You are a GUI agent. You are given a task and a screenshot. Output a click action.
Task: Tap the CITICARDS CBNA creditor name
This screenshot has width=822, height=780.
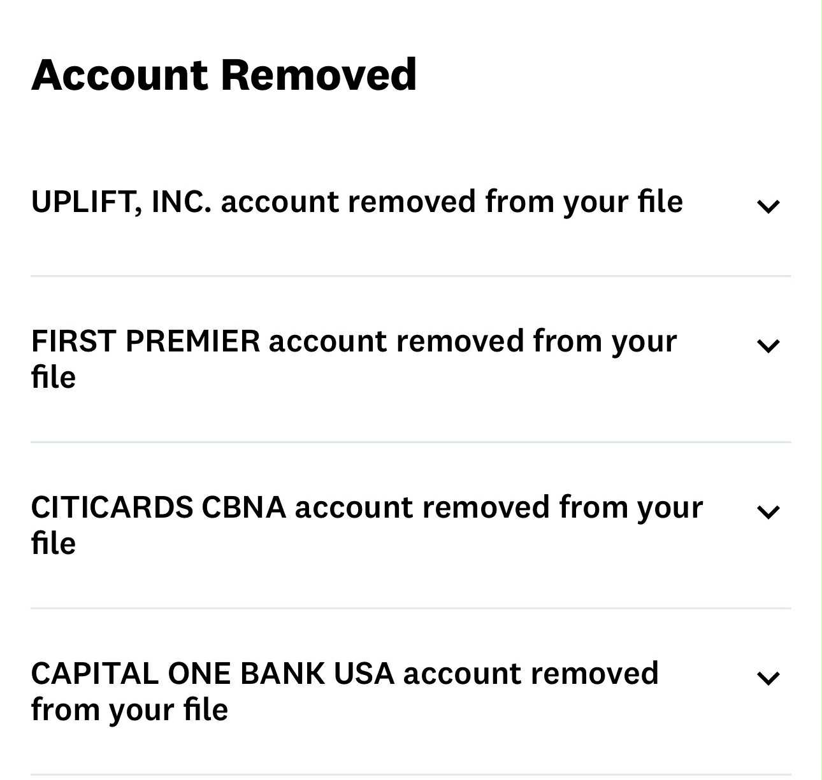(x=158, y=507)
